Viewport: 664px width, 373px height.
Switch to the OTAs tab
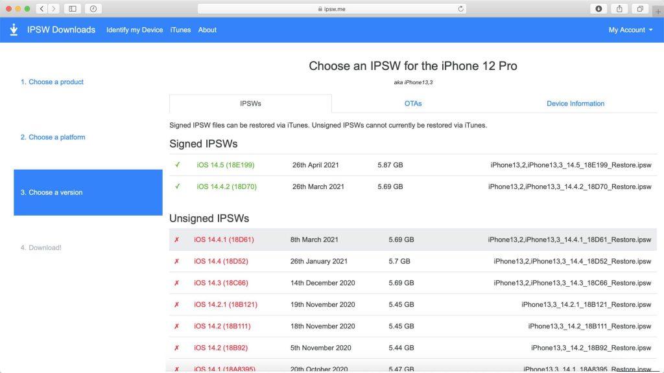[x=413, y=104]
